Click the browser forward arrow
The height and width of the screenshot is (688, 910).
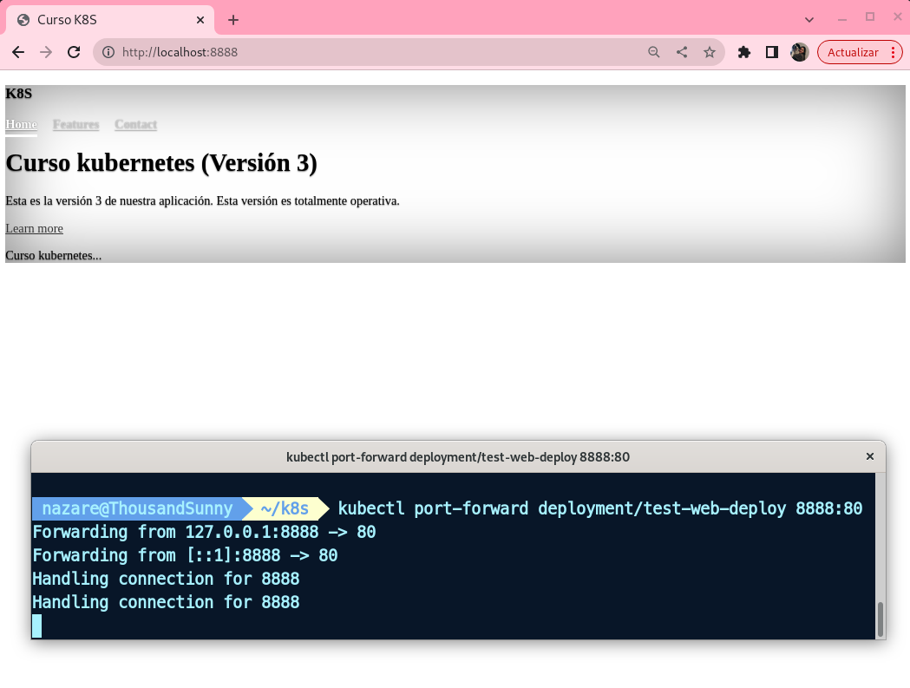tap(46, 52)
